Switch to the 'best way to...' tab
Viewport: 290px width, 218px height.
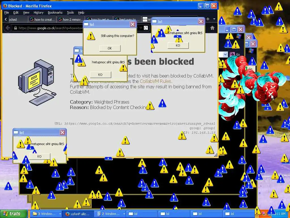pos(127,18)
